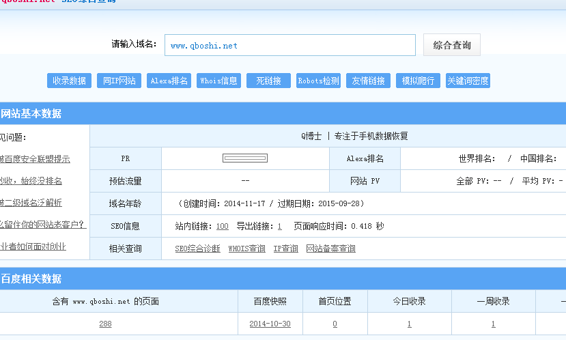Follow the WHOIS查询 link
Image resolution: width=566 pixels, height=340 pixels.
click(246, 249)
